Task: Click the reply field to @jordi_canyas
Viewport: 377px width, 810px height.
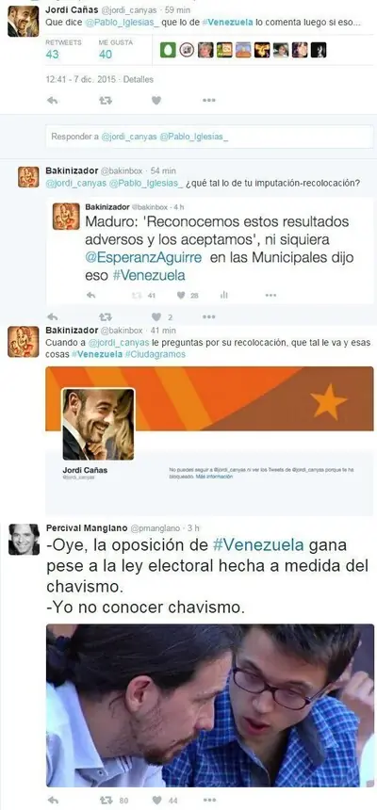Action: [x=209, y=137]
